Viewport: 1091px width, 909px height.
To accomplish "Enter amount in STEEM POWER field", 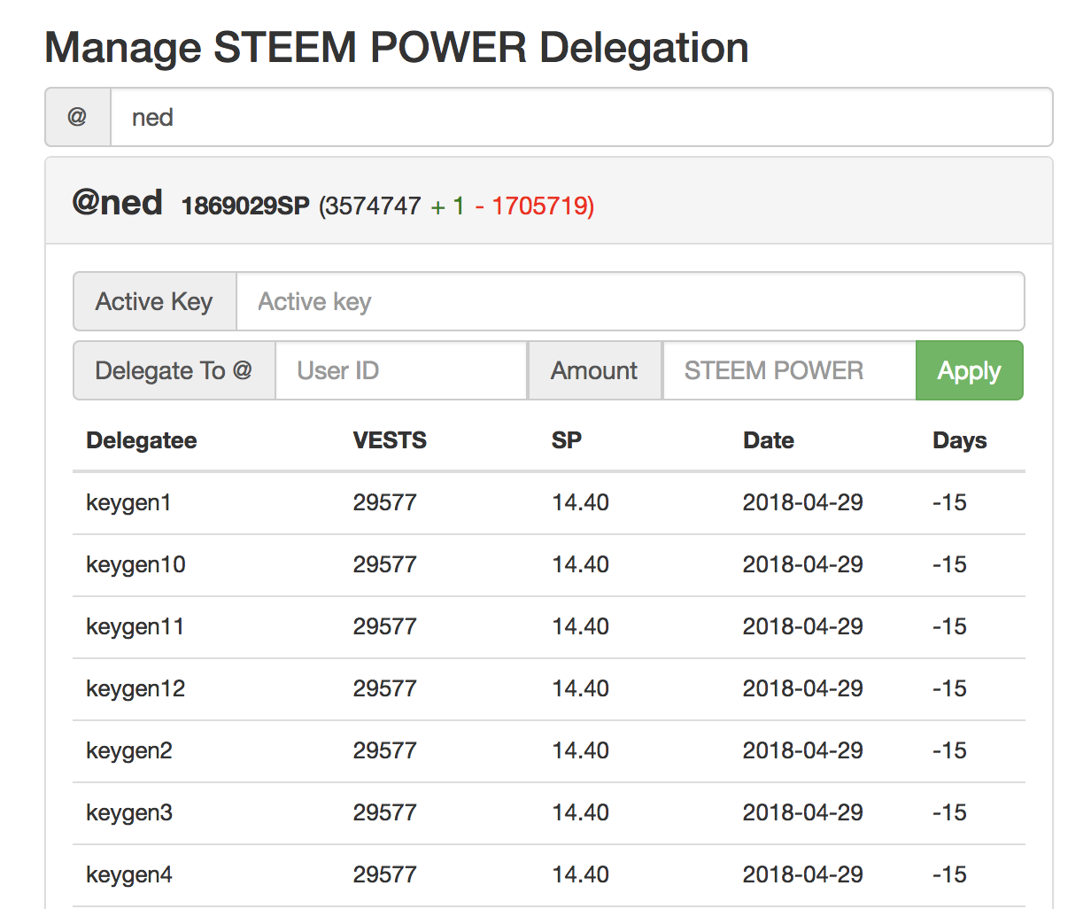I will 788,370.
